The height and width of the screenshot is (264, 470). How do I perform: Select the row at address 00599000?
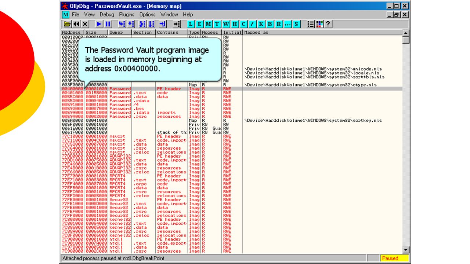(231, 113)
